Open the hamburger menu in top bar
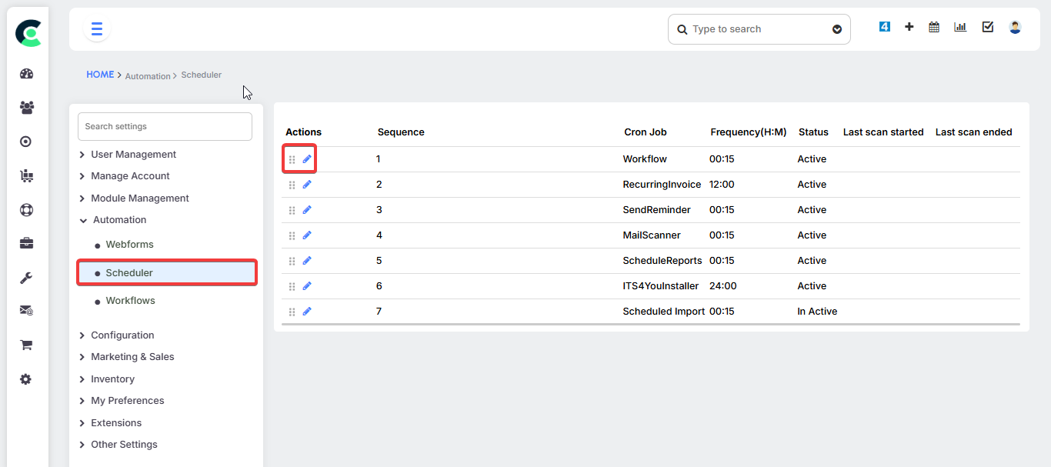1051x467 pixels. (x=97, y=29)
